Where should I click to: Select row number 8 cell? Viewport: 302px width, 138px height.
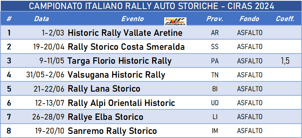(9, 131)
